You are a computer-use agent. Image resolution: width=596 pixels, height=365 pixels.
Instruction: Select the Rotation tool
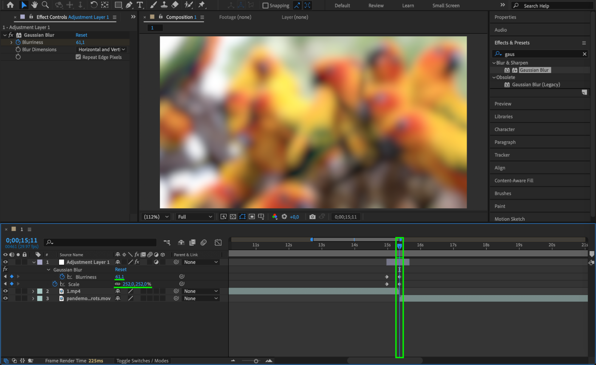tap(94, 5)
